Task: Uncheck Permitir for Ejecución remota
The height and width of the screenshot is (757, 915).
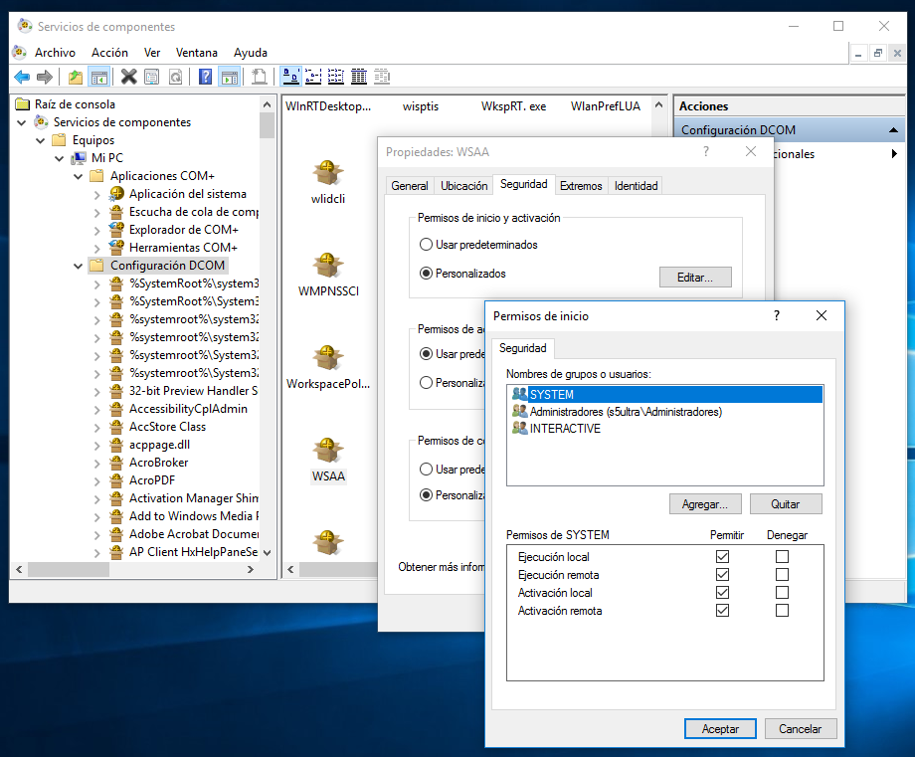Action: (x=722, y=575)
